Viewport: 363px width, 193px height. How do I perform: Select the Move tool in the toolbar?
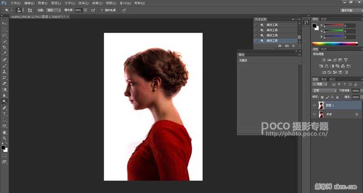(x=5, y=23)
